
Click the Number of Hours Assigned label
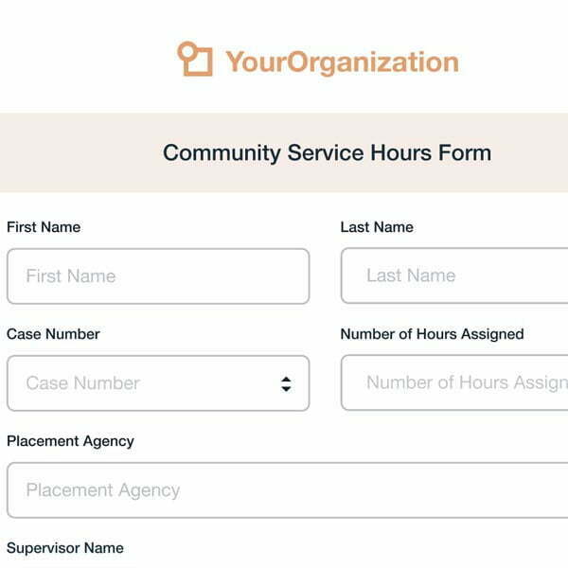click(x=432, y=334)
